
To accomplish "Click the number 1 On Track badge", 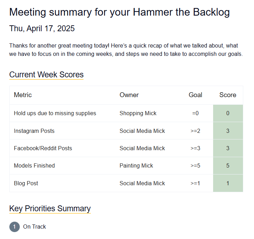I will coord(14,227).
